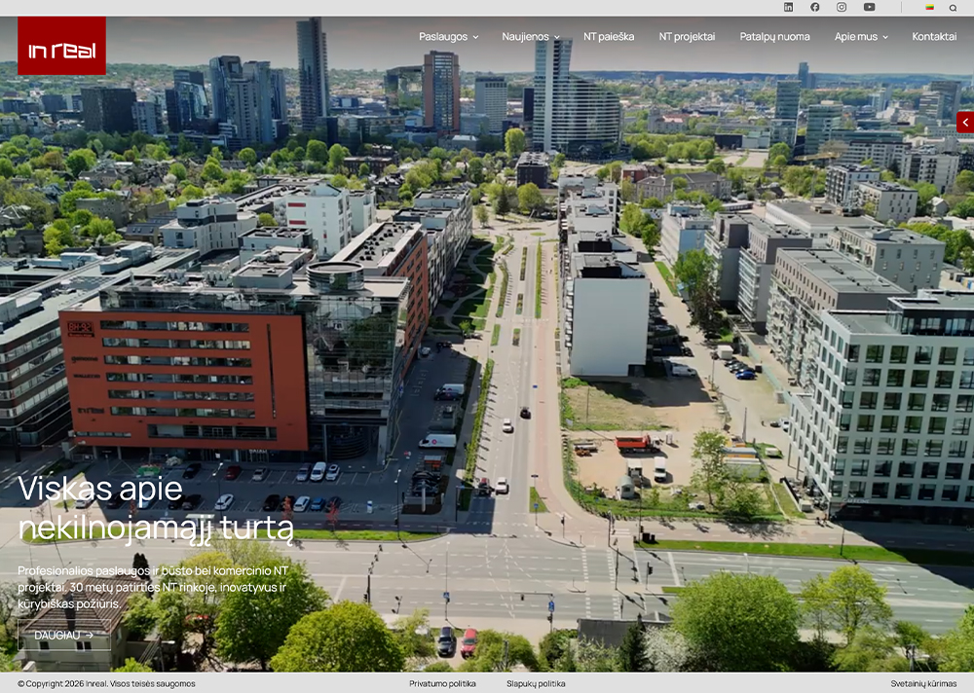Open the Facebook page icon

(815, 7)
